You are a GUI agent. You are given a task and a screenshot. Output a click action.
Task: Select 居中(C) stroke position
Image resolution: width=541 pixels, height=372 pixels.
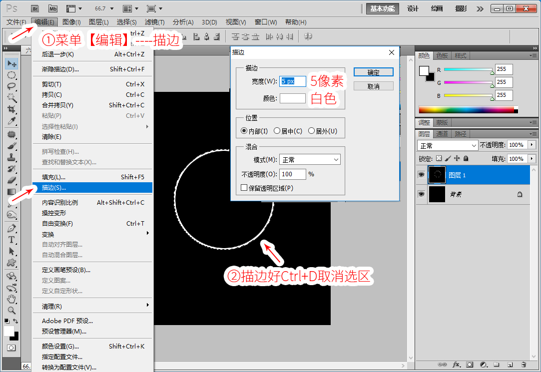277,131
